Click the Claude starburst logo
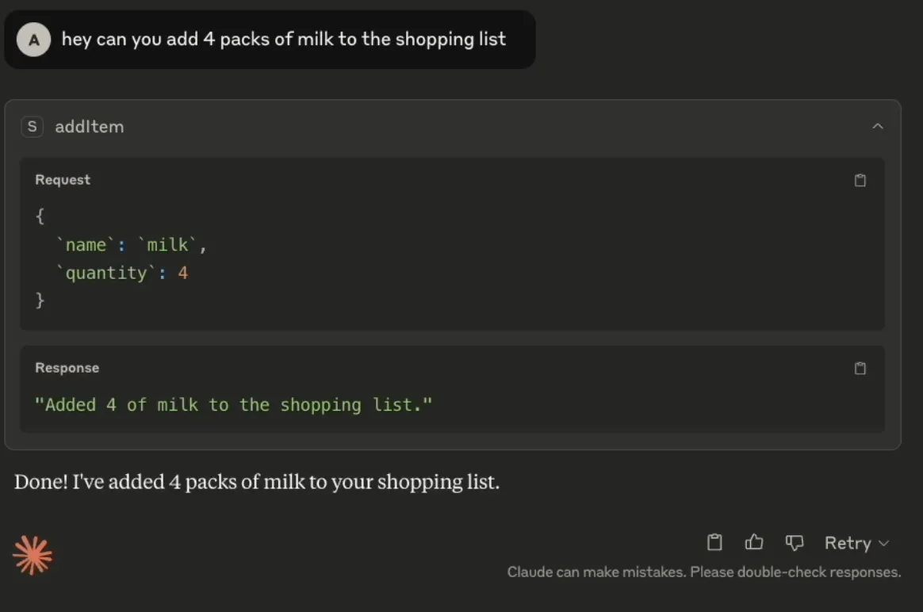923x612 pixels. point(32,555)
